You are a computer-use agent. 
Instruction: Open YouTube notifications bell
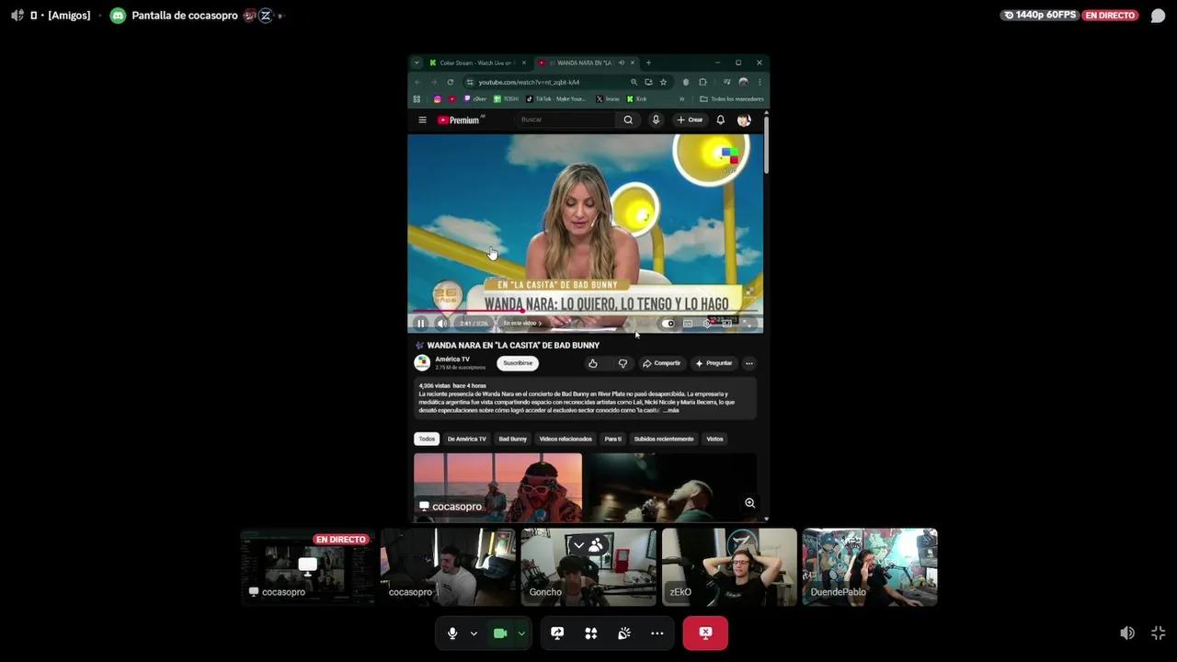720,120
